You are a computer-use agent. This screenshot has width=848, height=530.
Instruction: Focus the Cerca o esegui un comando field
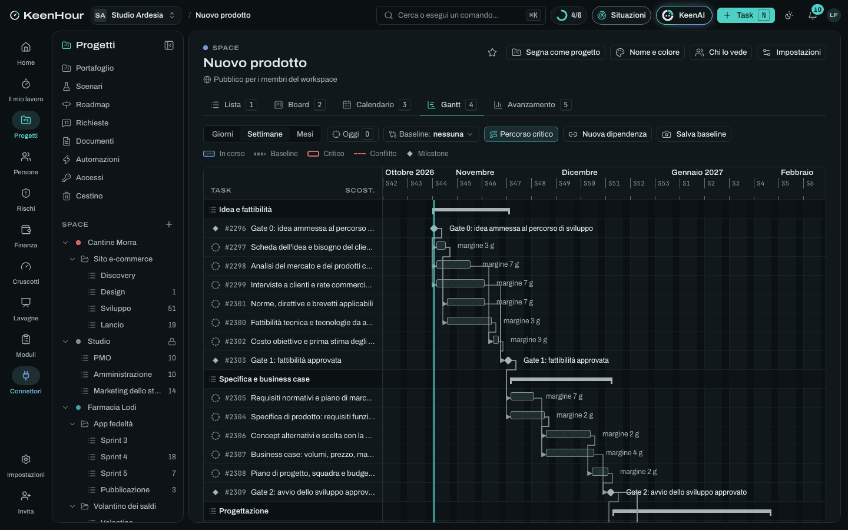coord(461,15)
